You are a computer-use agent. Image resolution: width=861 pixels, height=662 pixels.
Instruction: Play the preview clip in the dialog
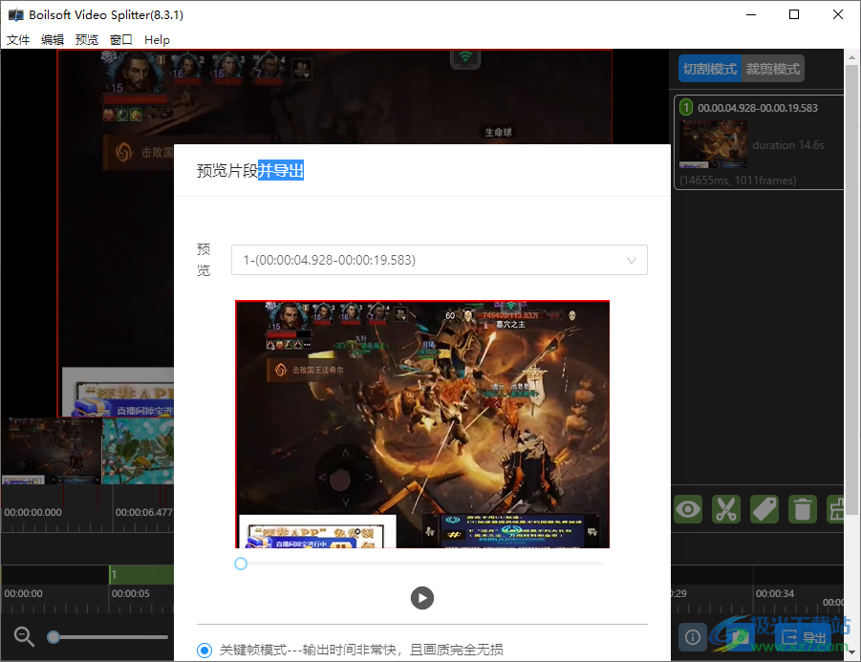click(421, 598)
